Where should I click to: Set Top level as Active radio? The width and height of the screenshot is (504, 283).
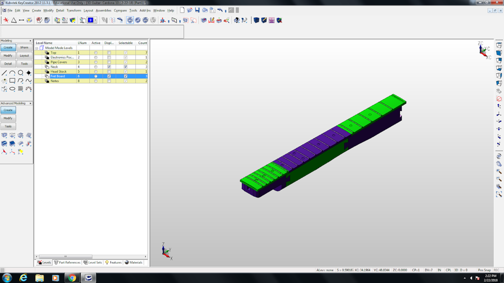pyautogui.click(x=96, y=53)
